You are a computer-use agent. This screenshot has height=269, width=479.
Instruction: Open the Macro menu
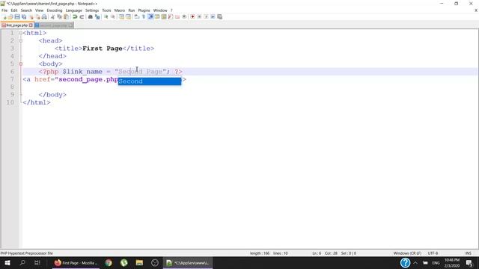(x=120, y=10)
